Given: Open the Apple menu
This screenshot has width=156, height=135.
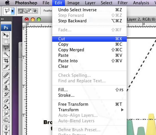Looking at the screenshot, I should tap(8, 3).
